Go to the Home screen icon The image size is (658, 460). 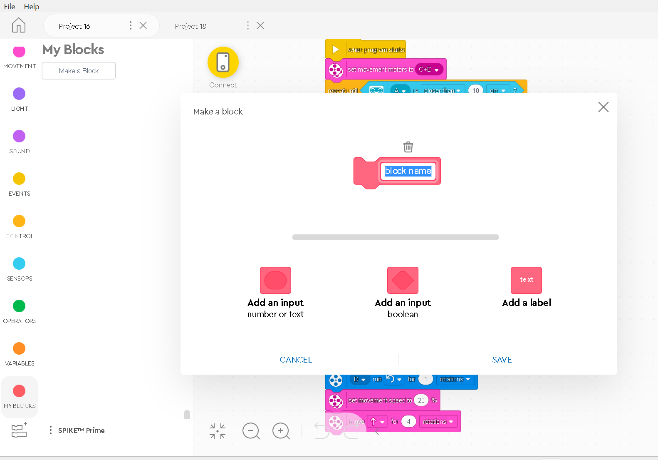(19, 25)
